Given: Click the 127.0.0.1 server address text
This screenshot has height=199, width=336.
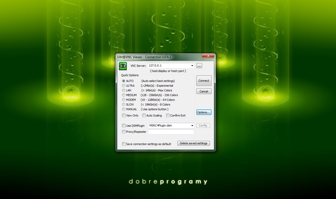Looking at the screenshot, I should point(155,66).
